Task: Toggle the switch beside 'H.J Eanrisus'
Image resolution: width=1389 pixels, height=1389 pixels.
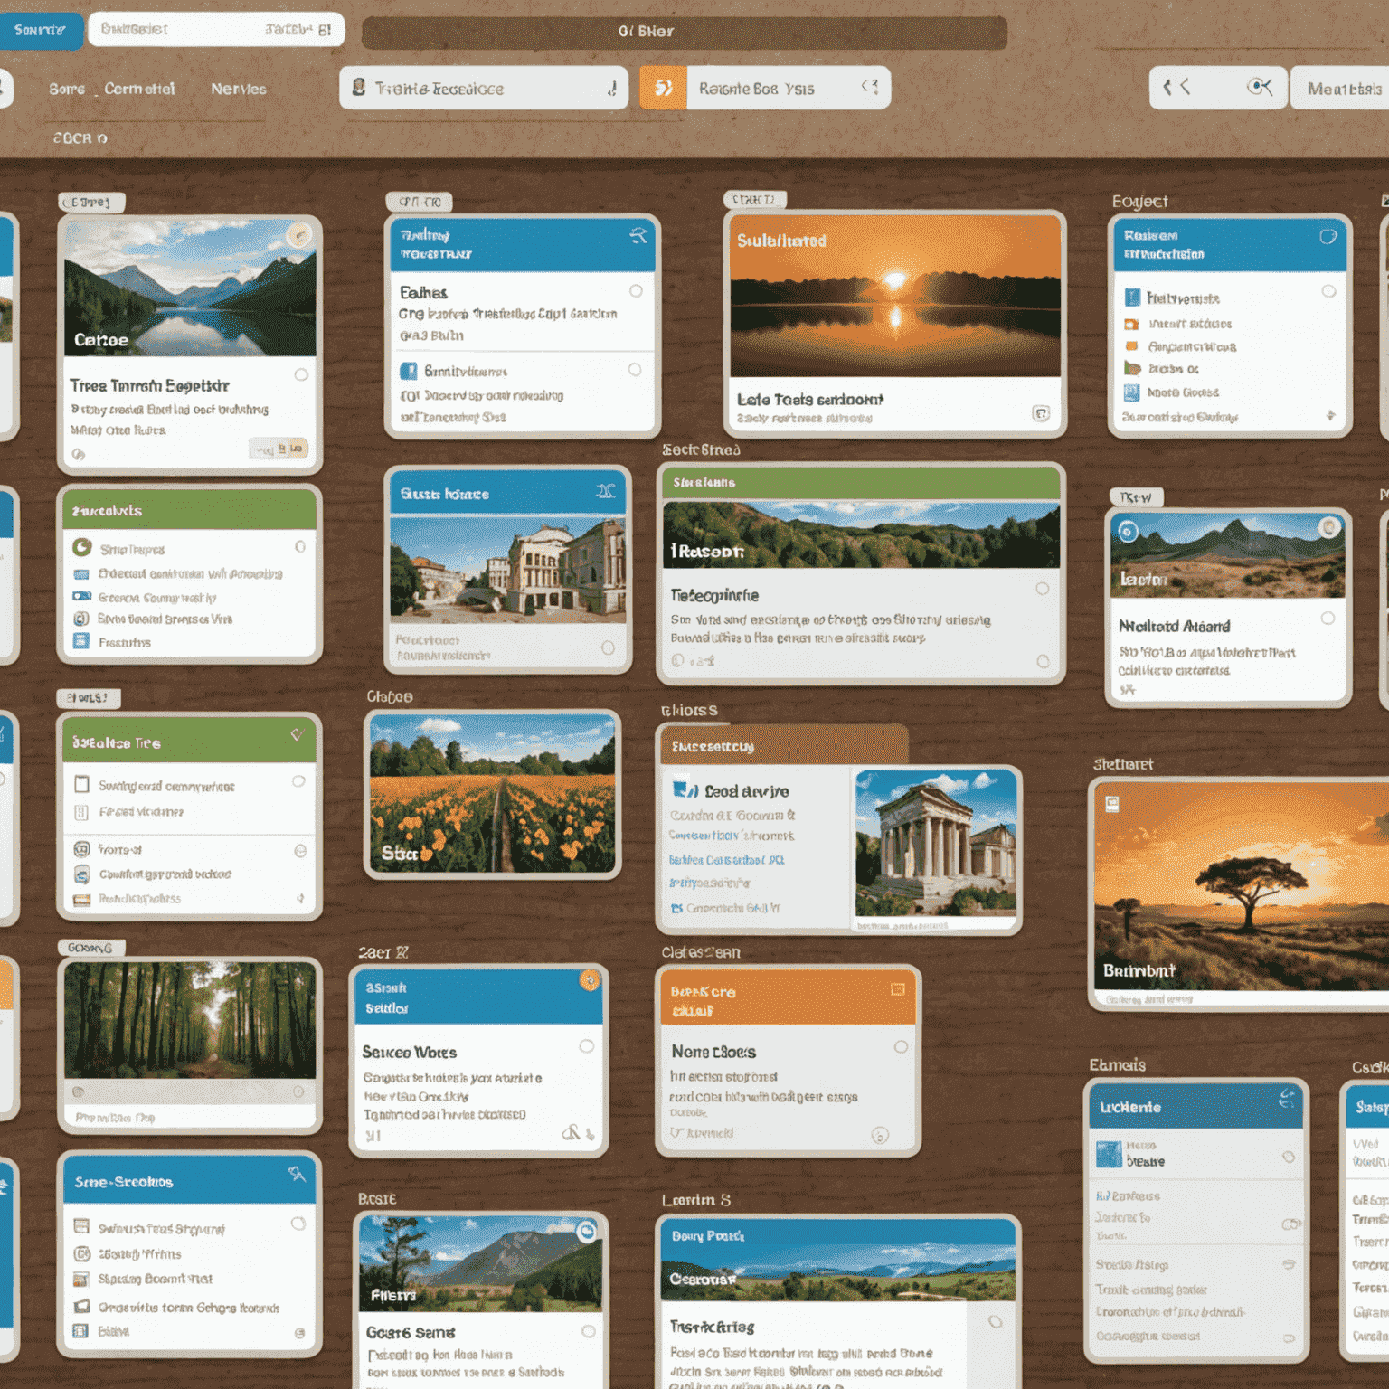Action: click(x=1290, y=1224)
